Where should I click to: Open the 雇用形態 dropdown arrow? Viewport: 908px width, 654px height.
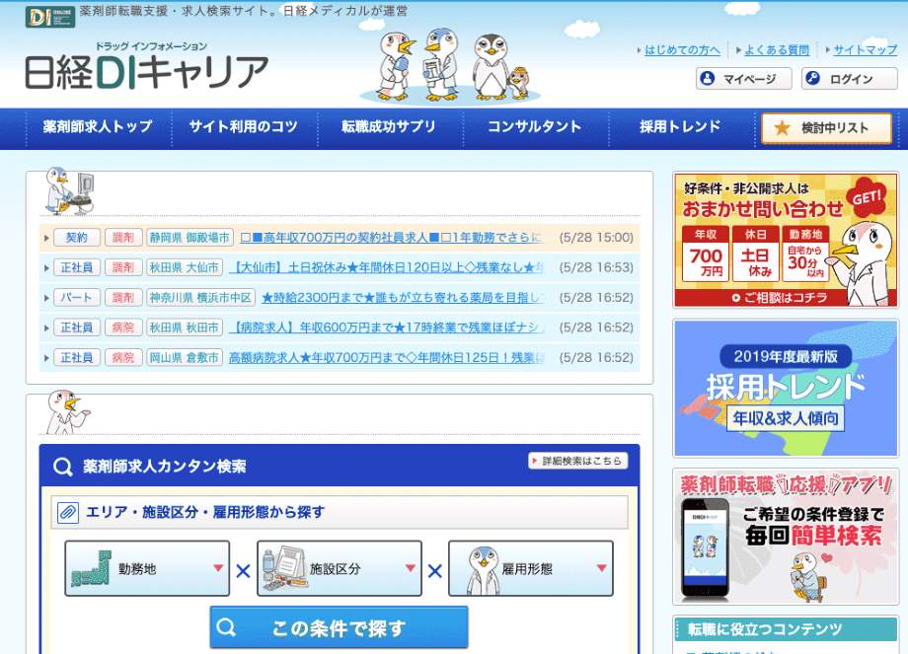coord(600,569)
